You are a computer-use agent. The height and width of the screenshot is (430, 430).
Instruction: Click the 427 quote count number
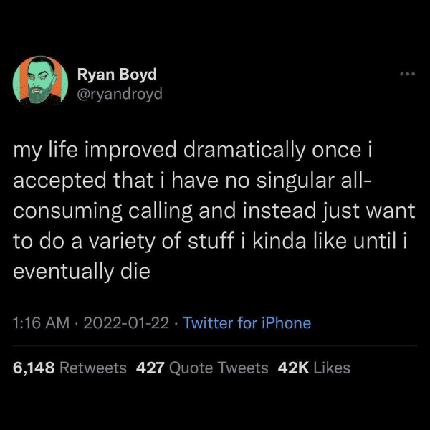click(x=150, y=368)
